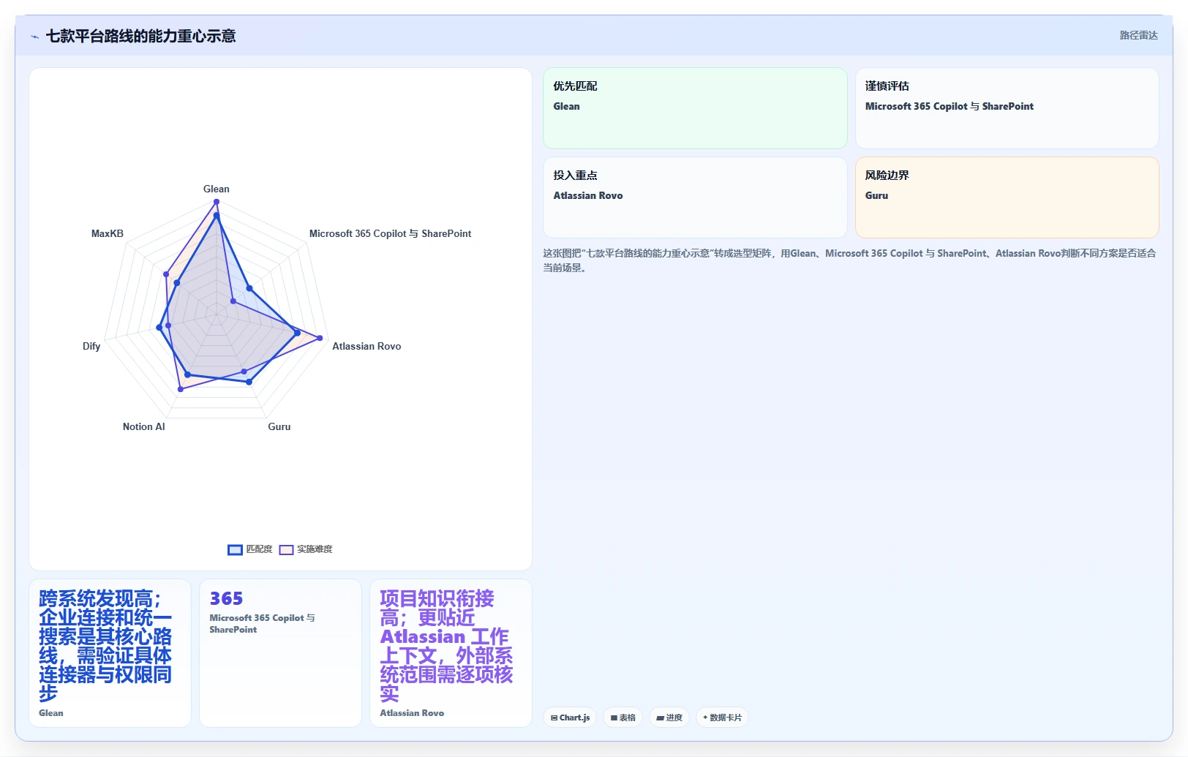Click the Dify axis label on radar
The height and width of the screenshot is (757, 1188).
tap(91, 346)
